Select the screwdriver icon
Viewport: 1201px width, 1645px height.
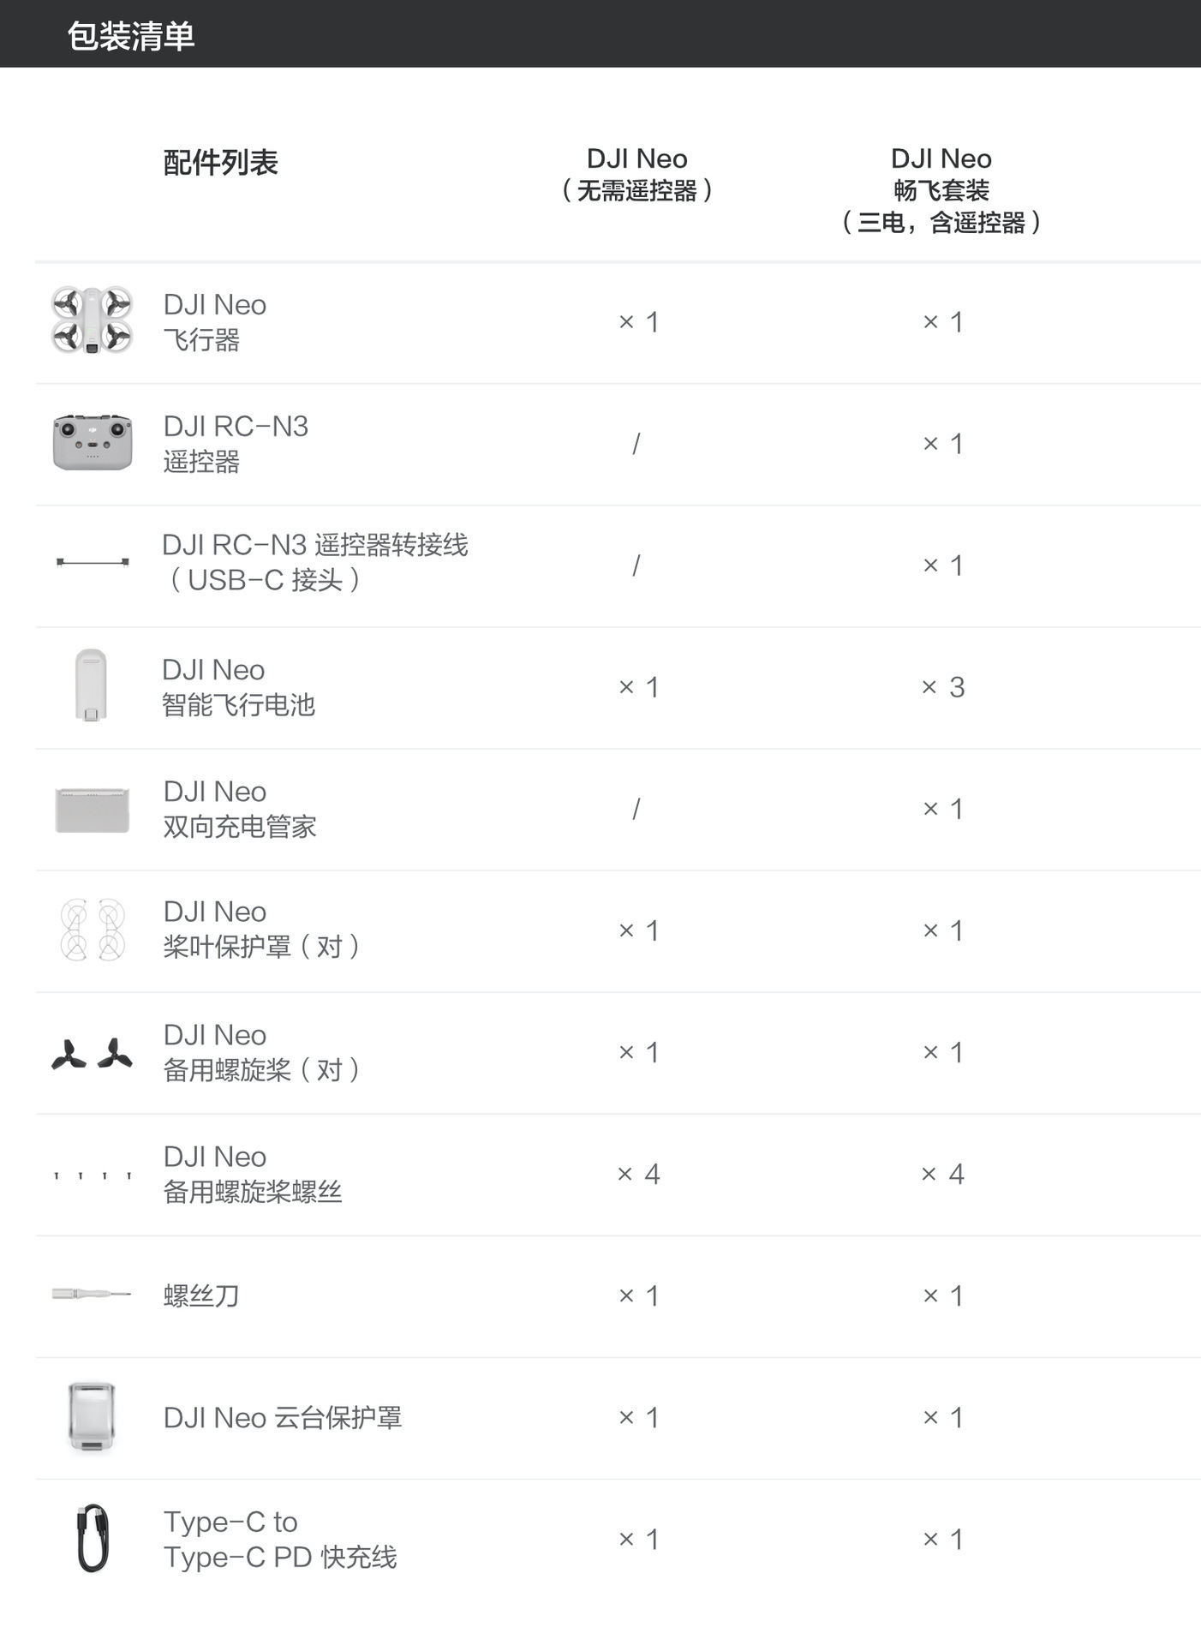pyautogui.click(x=91, y=1293)
